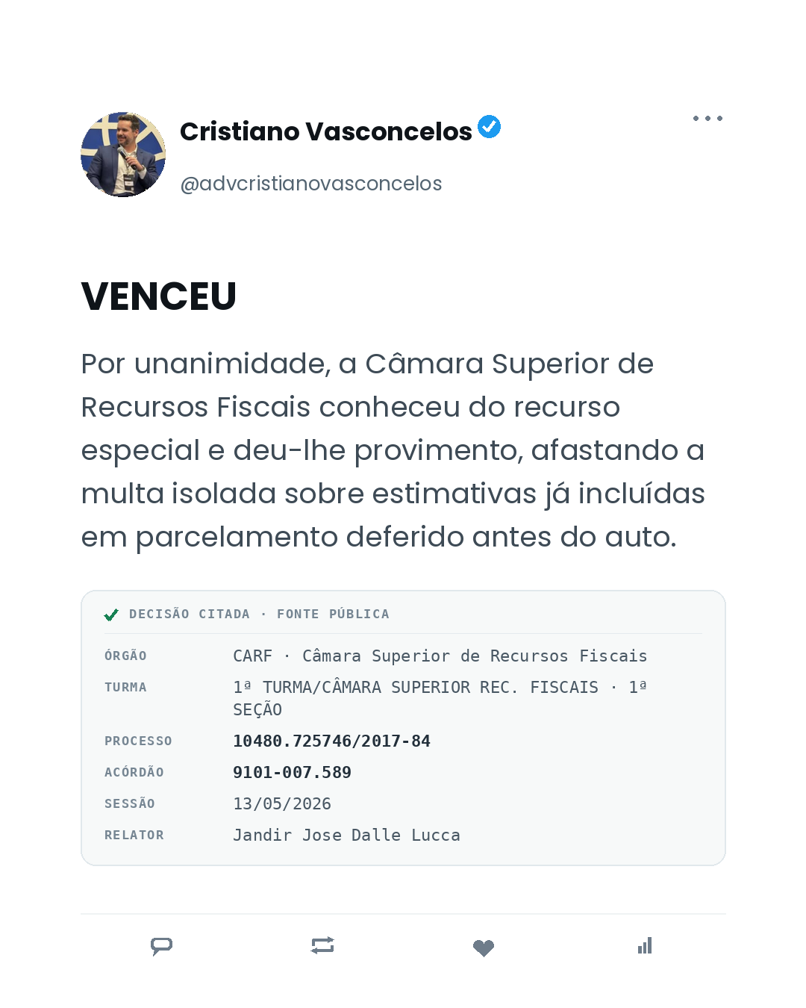Viewport: 806px width, 1008px height.
Task: Click the repost arrows icon
Action: click(x=322, y=945)
